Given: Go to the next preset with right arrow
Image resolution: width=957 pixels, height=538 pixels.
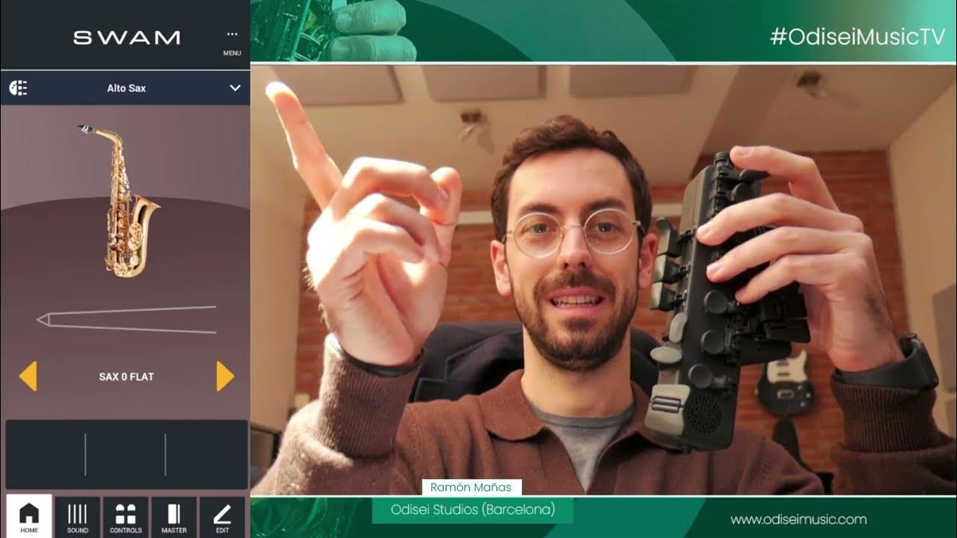Looking at the screenshot, I should [x=225, y=376].
